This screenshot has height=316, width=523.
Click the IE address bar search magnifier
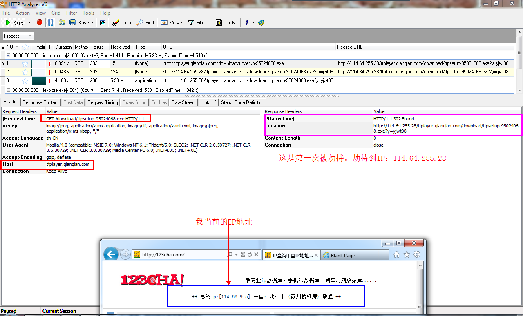(230, 255)
